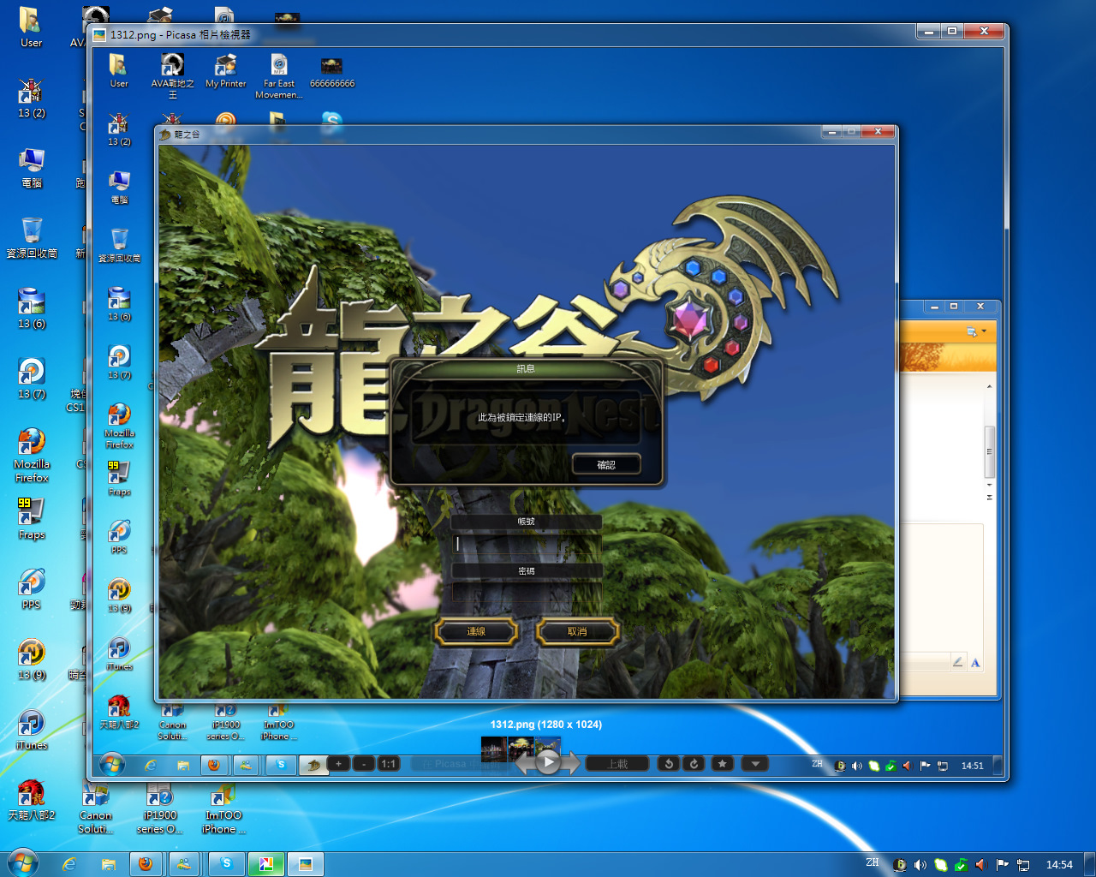Screen dimensions: 1096x877
Task: Maximize the Picasa viewer window
Action: (x=951, y=31)
